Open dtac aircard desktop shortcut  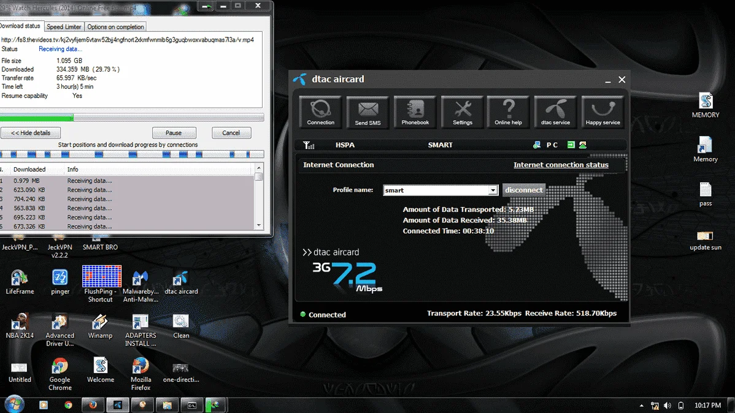pos(181,282)
